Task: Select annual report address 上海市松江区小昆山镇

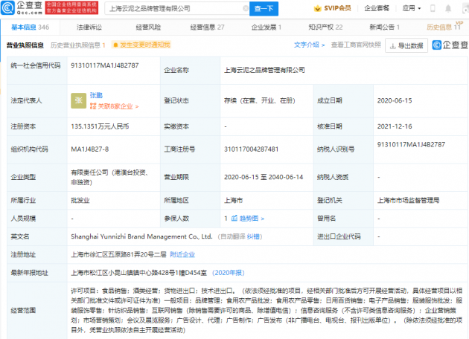Action: [x=138, y=273]
